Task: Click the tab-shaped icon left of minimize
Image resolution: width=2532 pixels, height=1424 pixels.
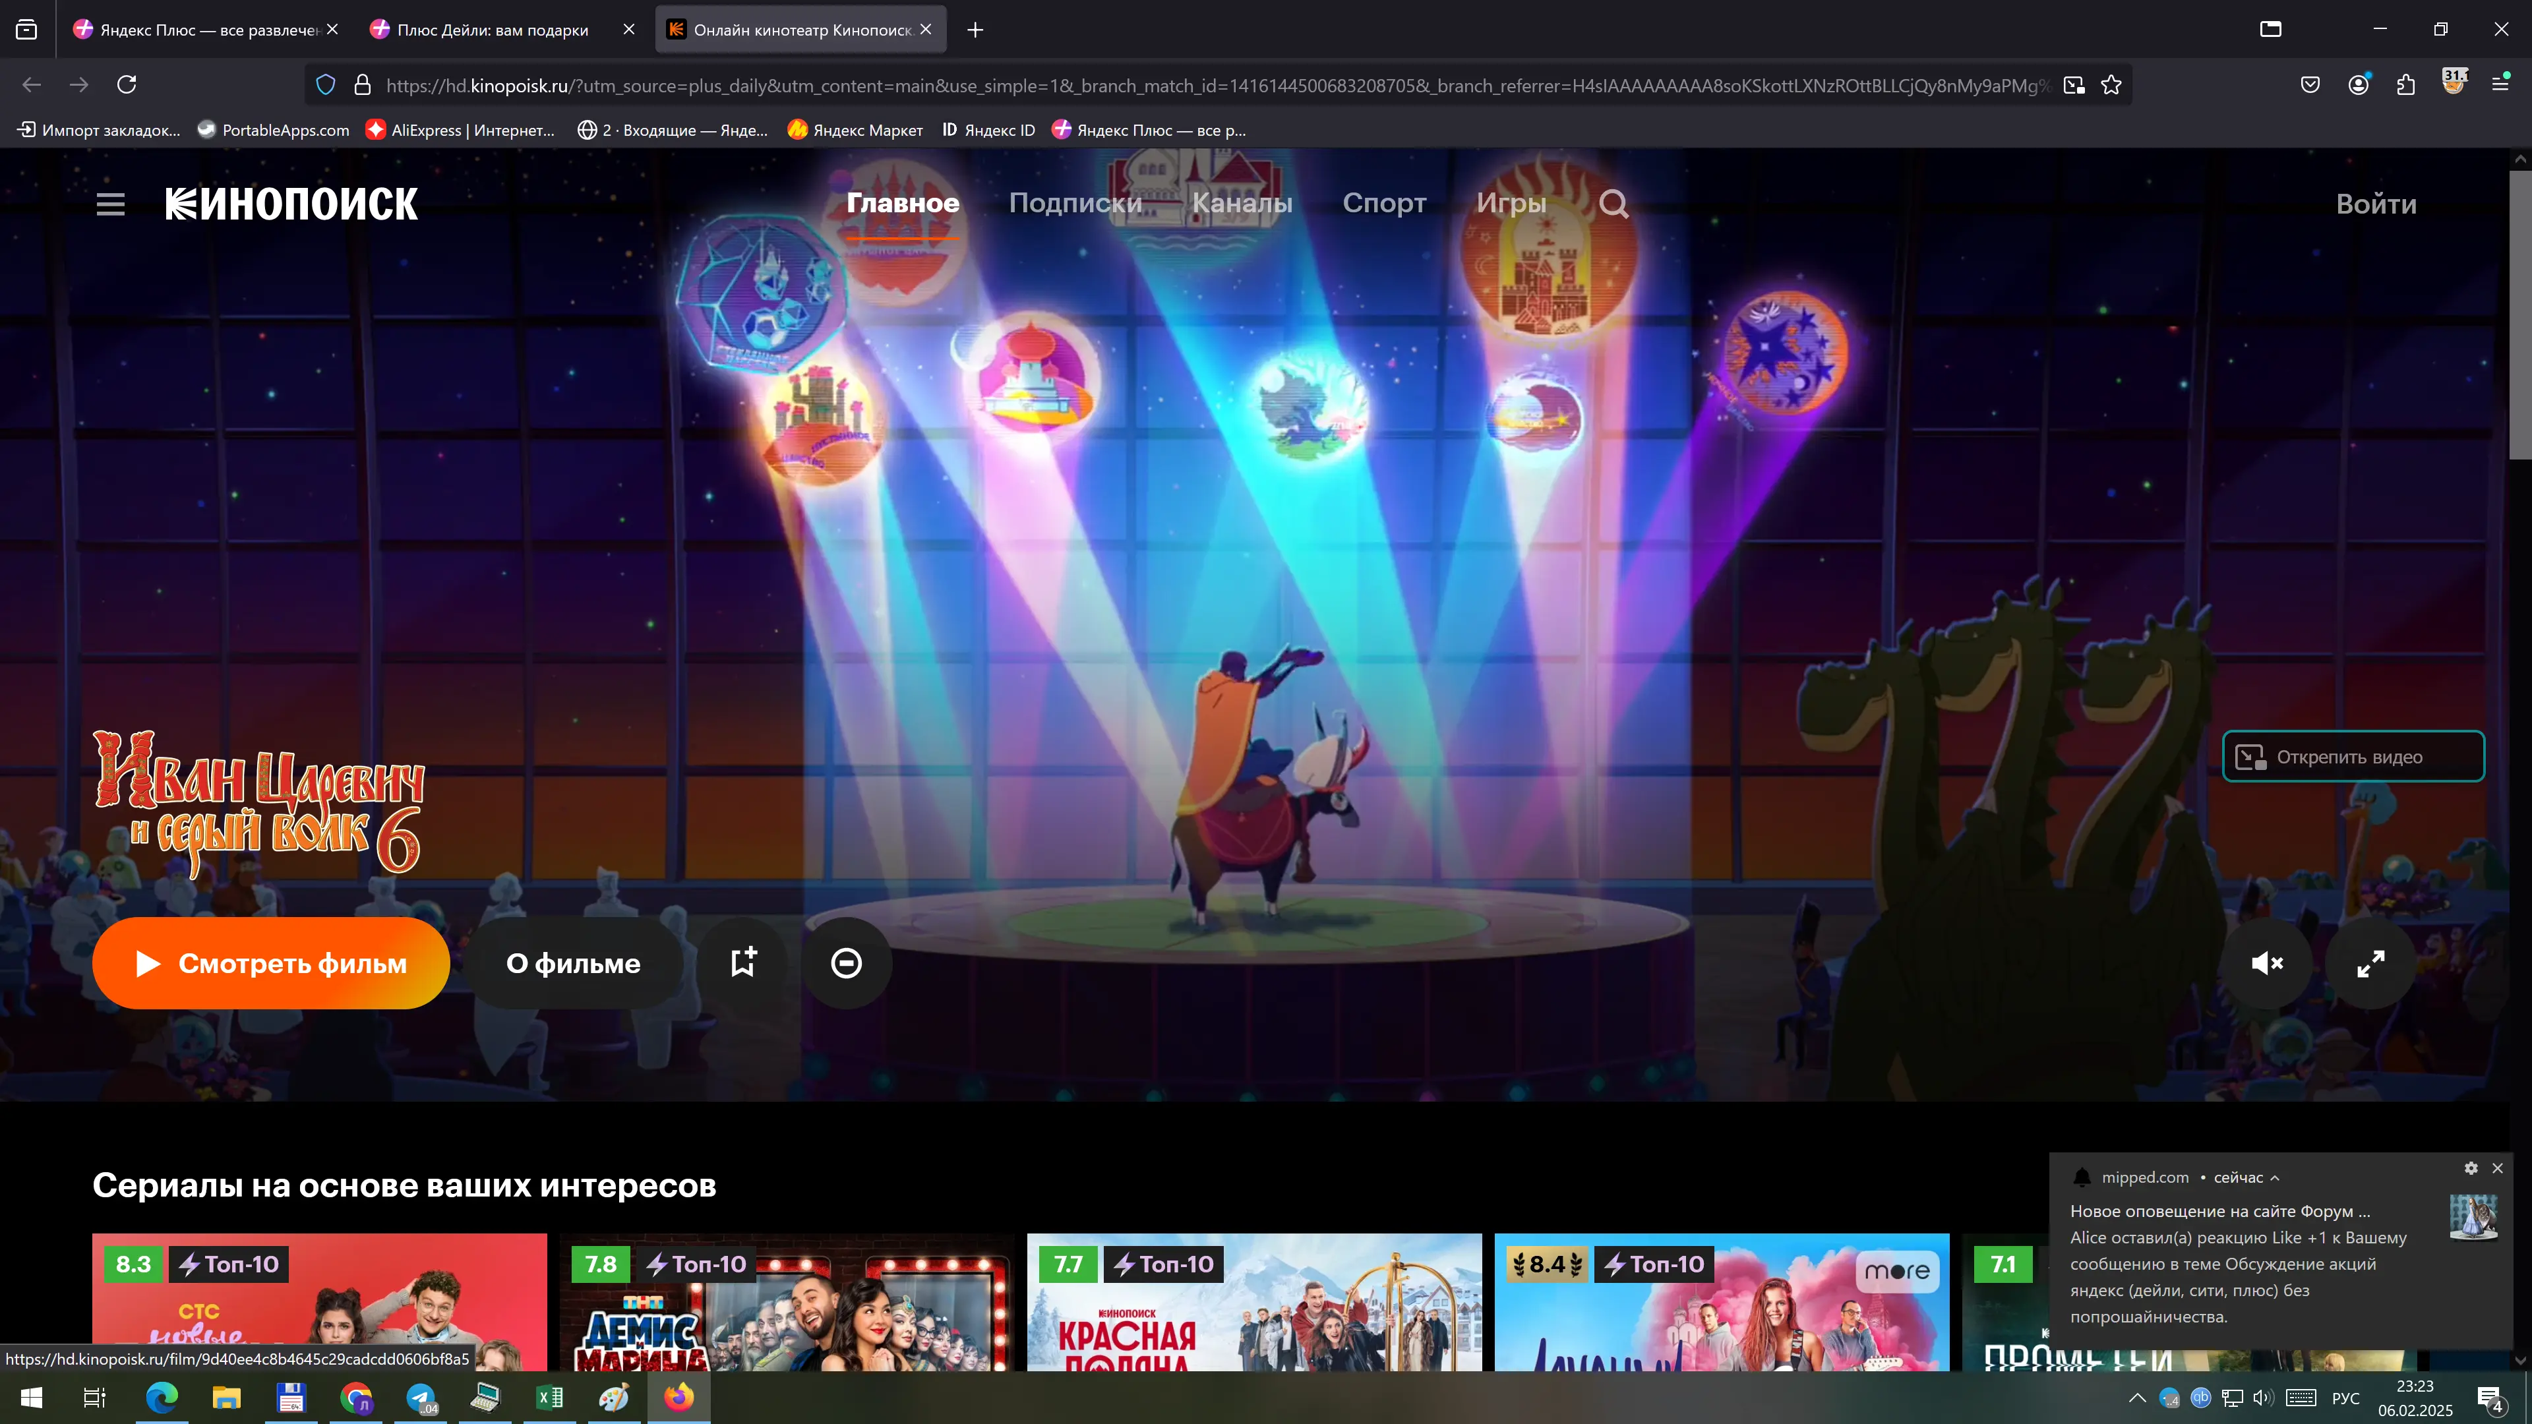Action: tap(2270, 30)
